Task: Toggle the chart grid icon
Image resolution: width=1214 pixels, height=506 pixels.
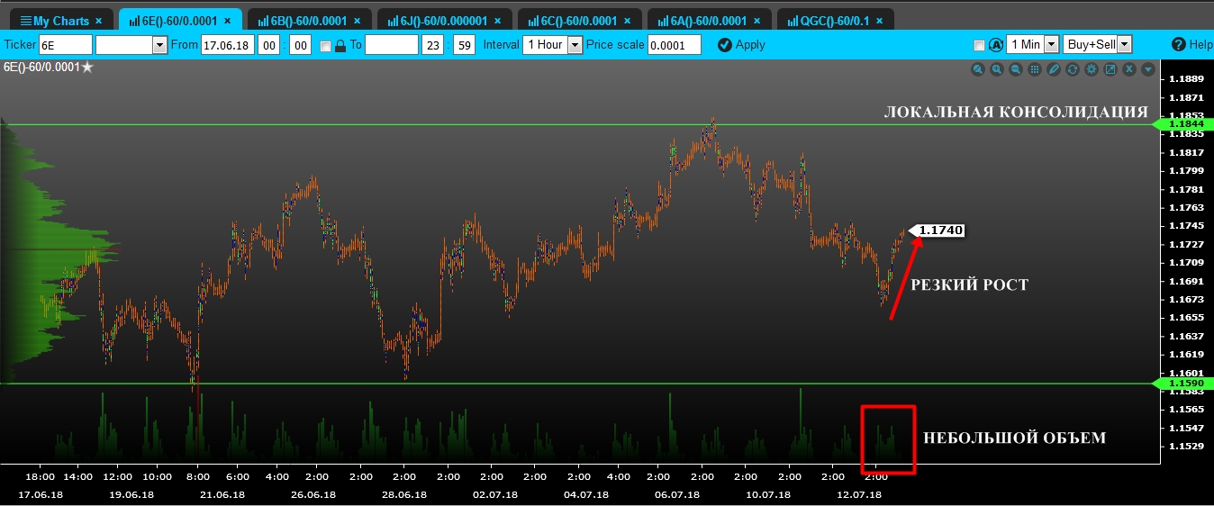Action: point(1035,69)
